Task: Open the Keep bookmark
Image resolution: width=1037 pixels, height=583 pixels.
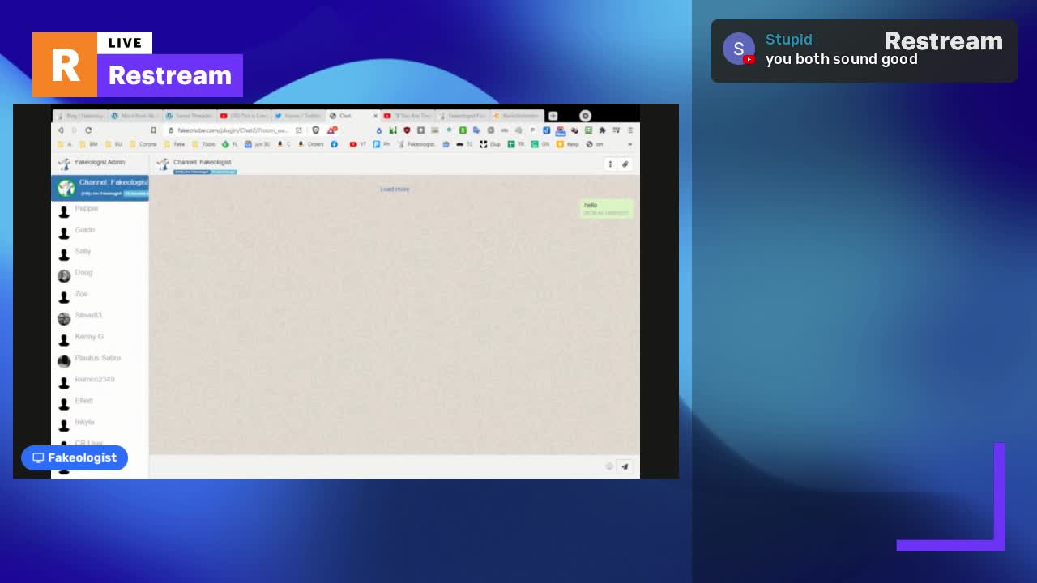Action: pyautogui.click(x=567, y=144)
